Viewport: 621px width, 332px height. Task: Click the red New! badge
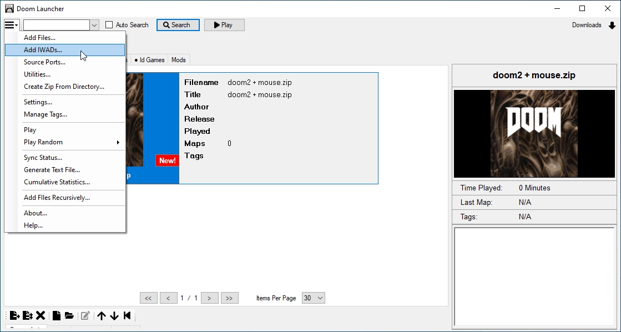(x=167, y=160)
